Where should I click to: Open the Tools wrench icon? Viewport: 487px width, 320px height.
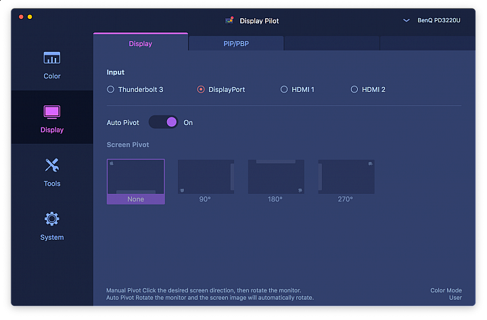coord(52,165)
